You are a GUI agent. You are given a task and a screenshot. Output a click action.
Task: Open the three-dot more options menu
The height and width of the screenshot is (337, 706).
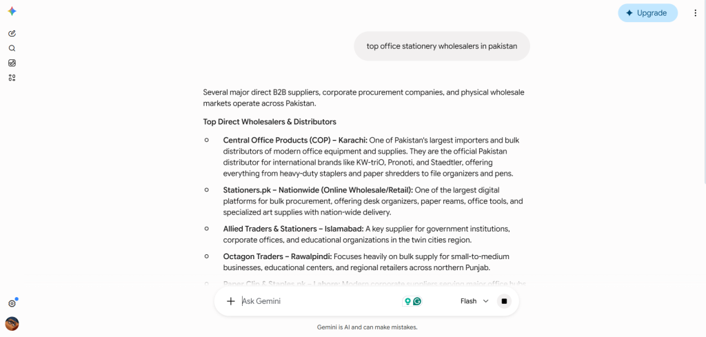tap(695, 13)
